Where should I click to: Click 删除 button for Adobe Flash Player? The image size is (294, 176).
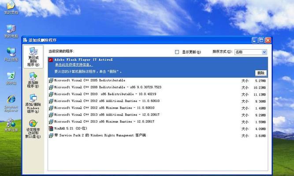pos(261,73)
